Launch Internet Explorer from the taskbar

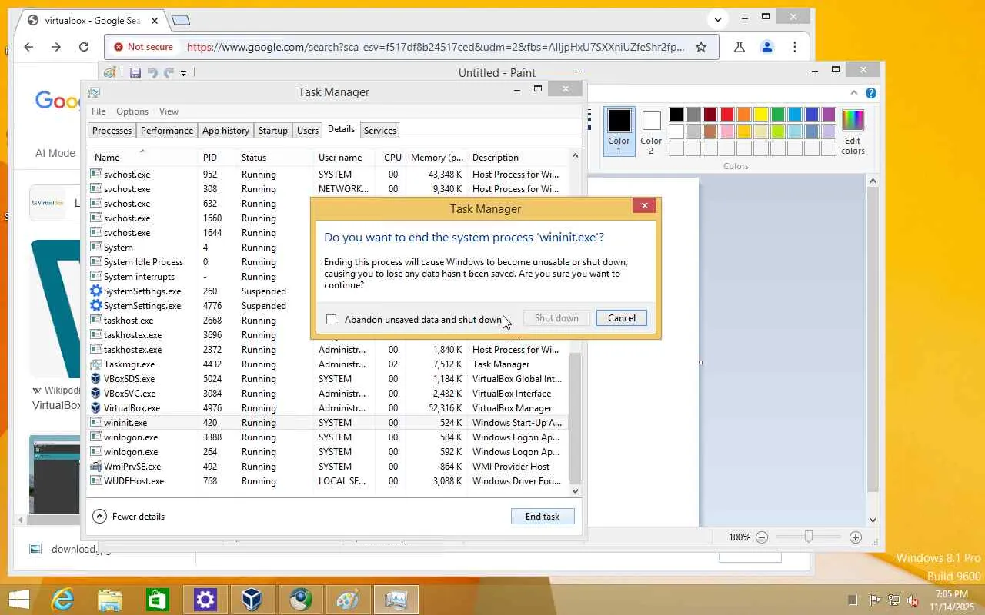(63, 600)
